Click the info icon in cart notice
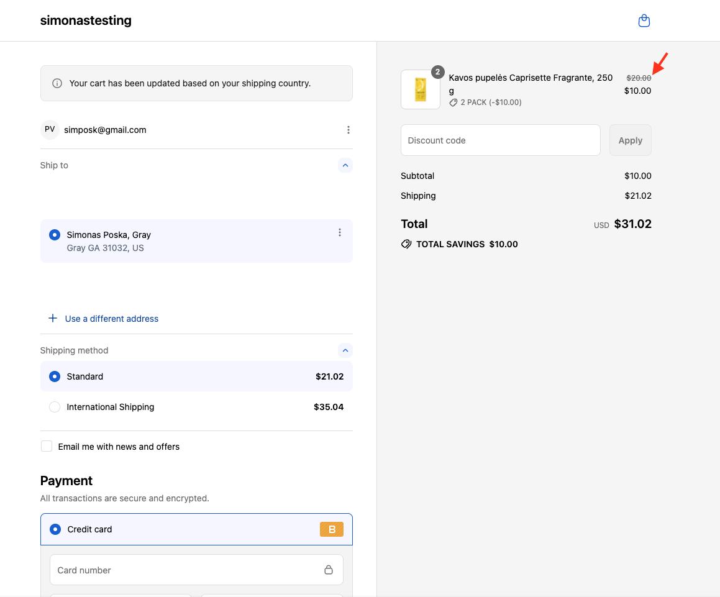This screenshot has height=597, width=720. coord(57,83)
